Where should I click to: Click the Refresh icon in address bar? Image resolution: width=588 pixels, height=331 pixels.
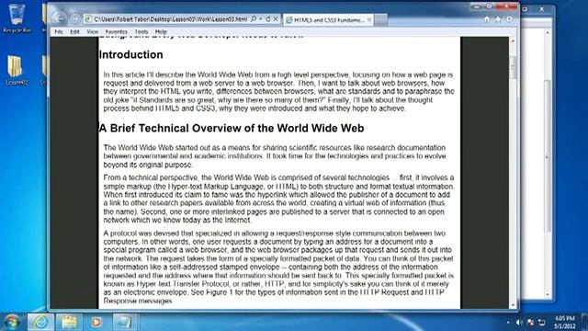coord(267,18)
